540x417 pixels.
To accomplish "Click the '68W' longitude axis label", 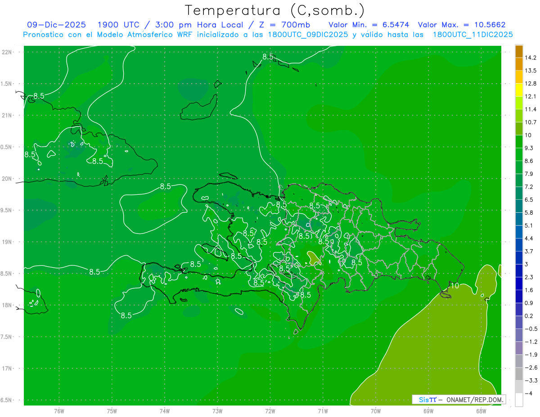I will (481, 411).
